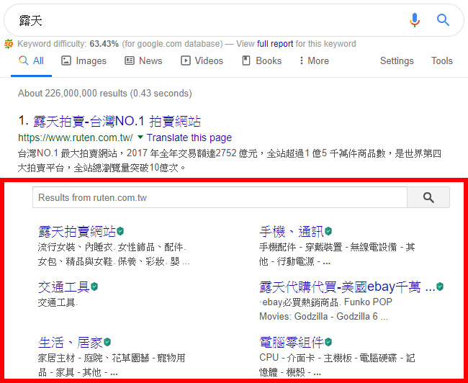The image size is (468, 383).
Task: Click the https://www.ruten.com.tw/ URL text
Action: [76, 138]
